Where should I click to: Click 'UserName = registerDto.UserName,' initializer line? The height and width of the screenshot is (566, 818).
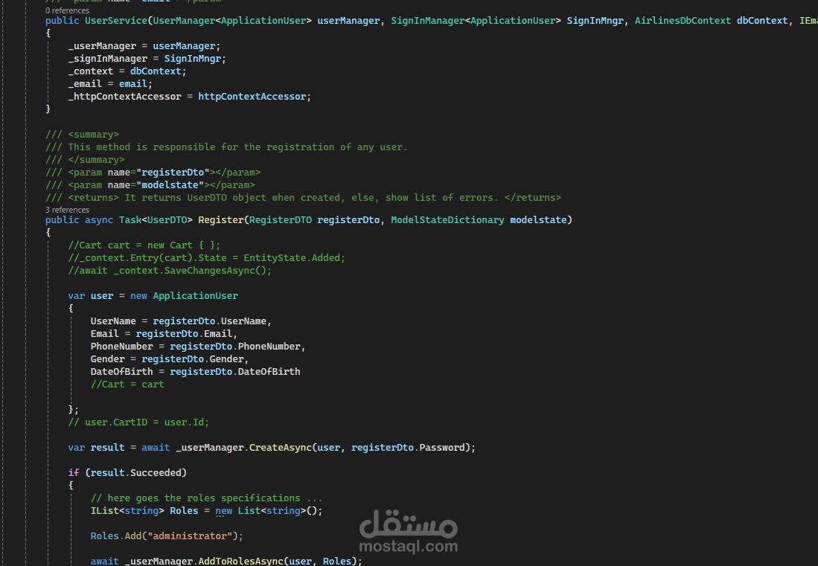(181, 321)
